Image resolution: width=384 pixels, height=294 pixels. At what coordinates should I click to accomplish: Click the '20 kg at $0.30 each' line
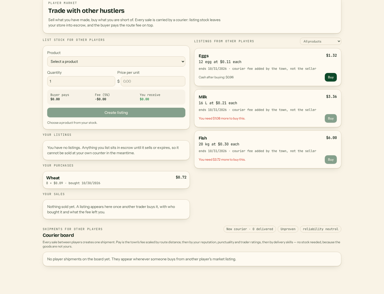point(219,144)
